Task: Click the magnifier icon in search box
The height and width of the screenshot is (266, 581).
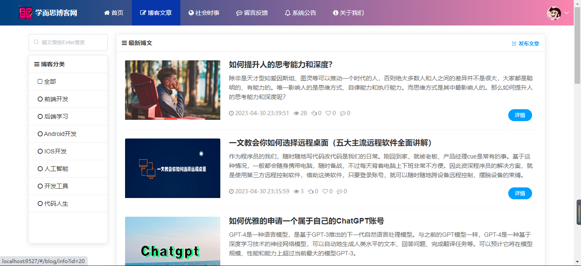Action: coord(36,42)
